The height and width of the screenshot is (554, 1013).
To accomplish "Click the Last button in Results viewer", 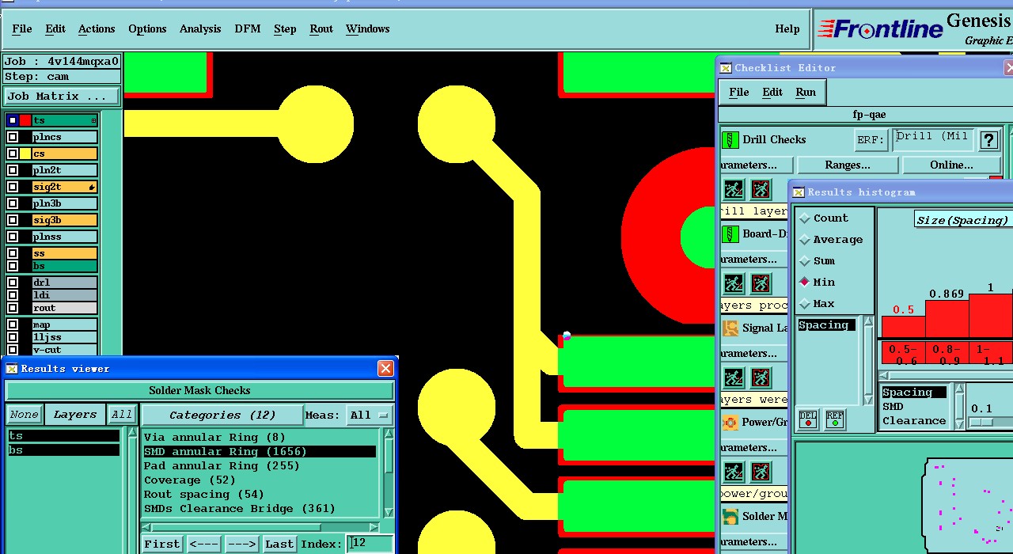I will pyautogui.click(x=279, y=545).
